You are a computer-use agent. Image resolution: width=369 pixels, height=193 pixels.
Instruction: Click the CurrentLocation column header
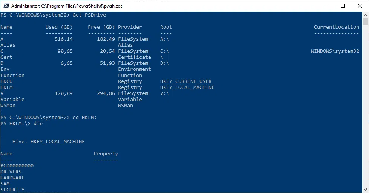coord(336,27)
